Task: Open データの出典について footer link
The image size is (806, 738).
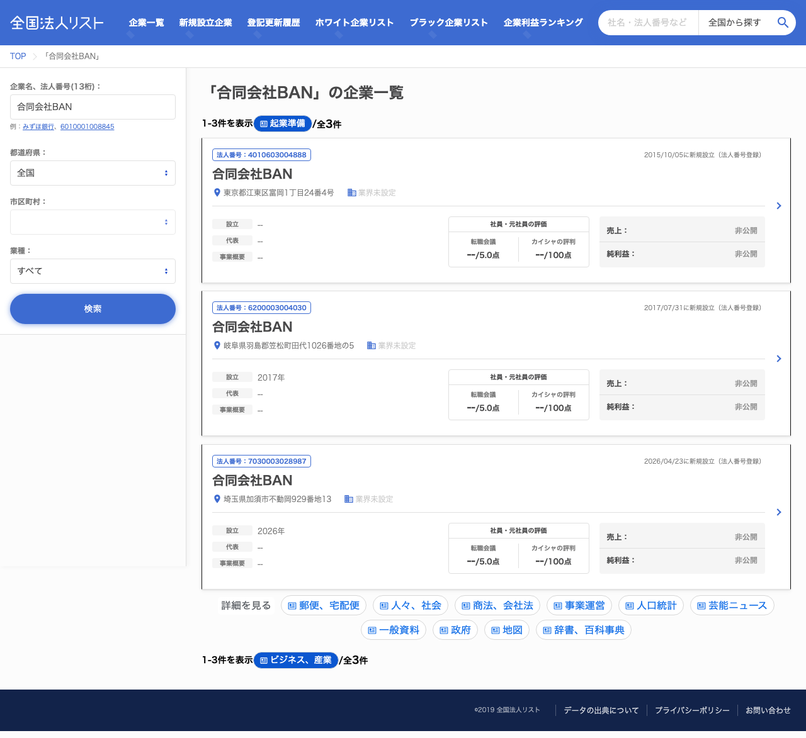Action: tap(601, 710)
